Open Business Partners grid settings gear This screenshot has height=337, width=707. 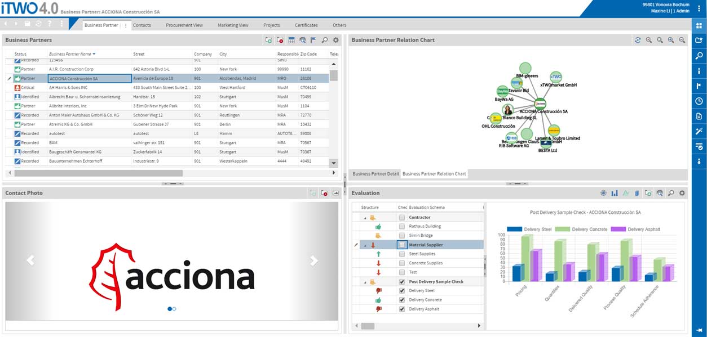335,40
